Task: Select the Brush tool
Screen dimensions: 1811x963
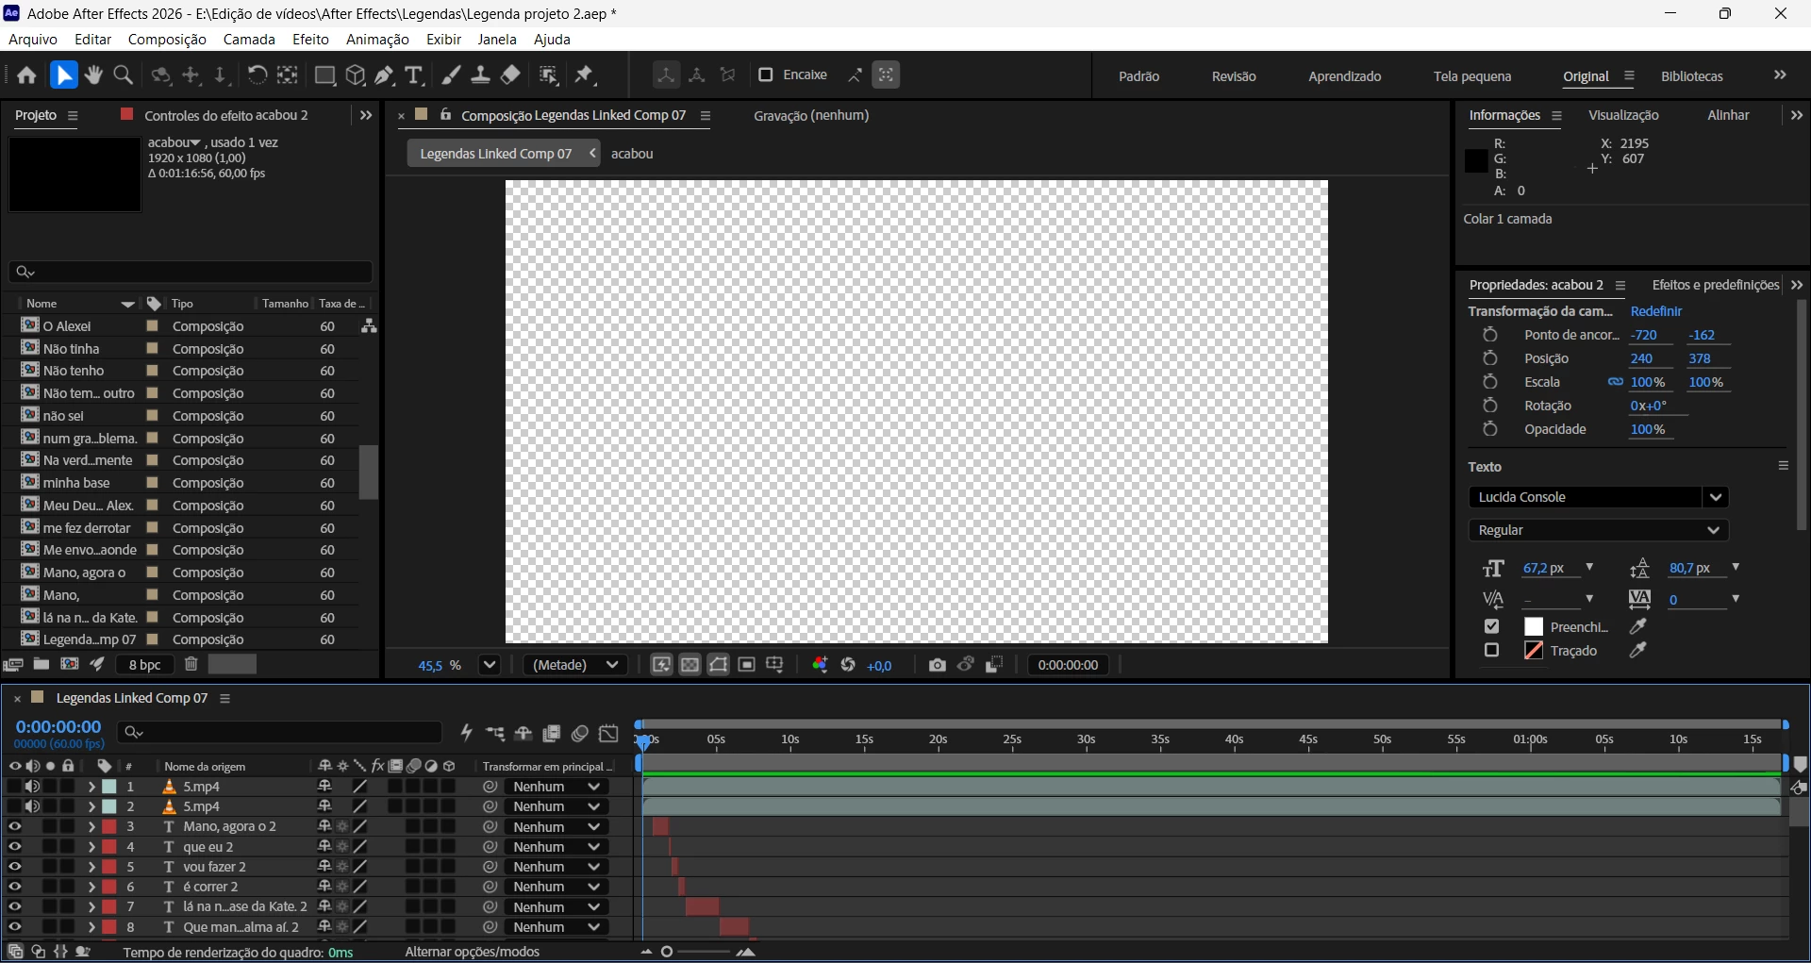Action: click(452, 75)
